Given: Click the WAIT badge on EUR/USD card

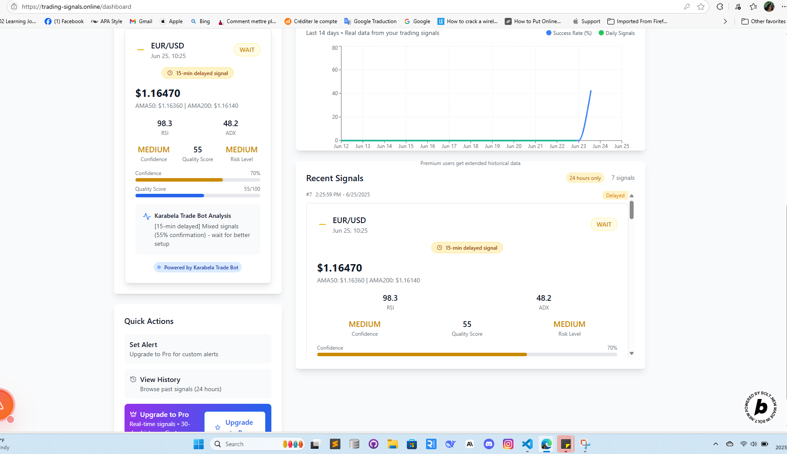Looking at the screenshot, I should click(247, 50).
